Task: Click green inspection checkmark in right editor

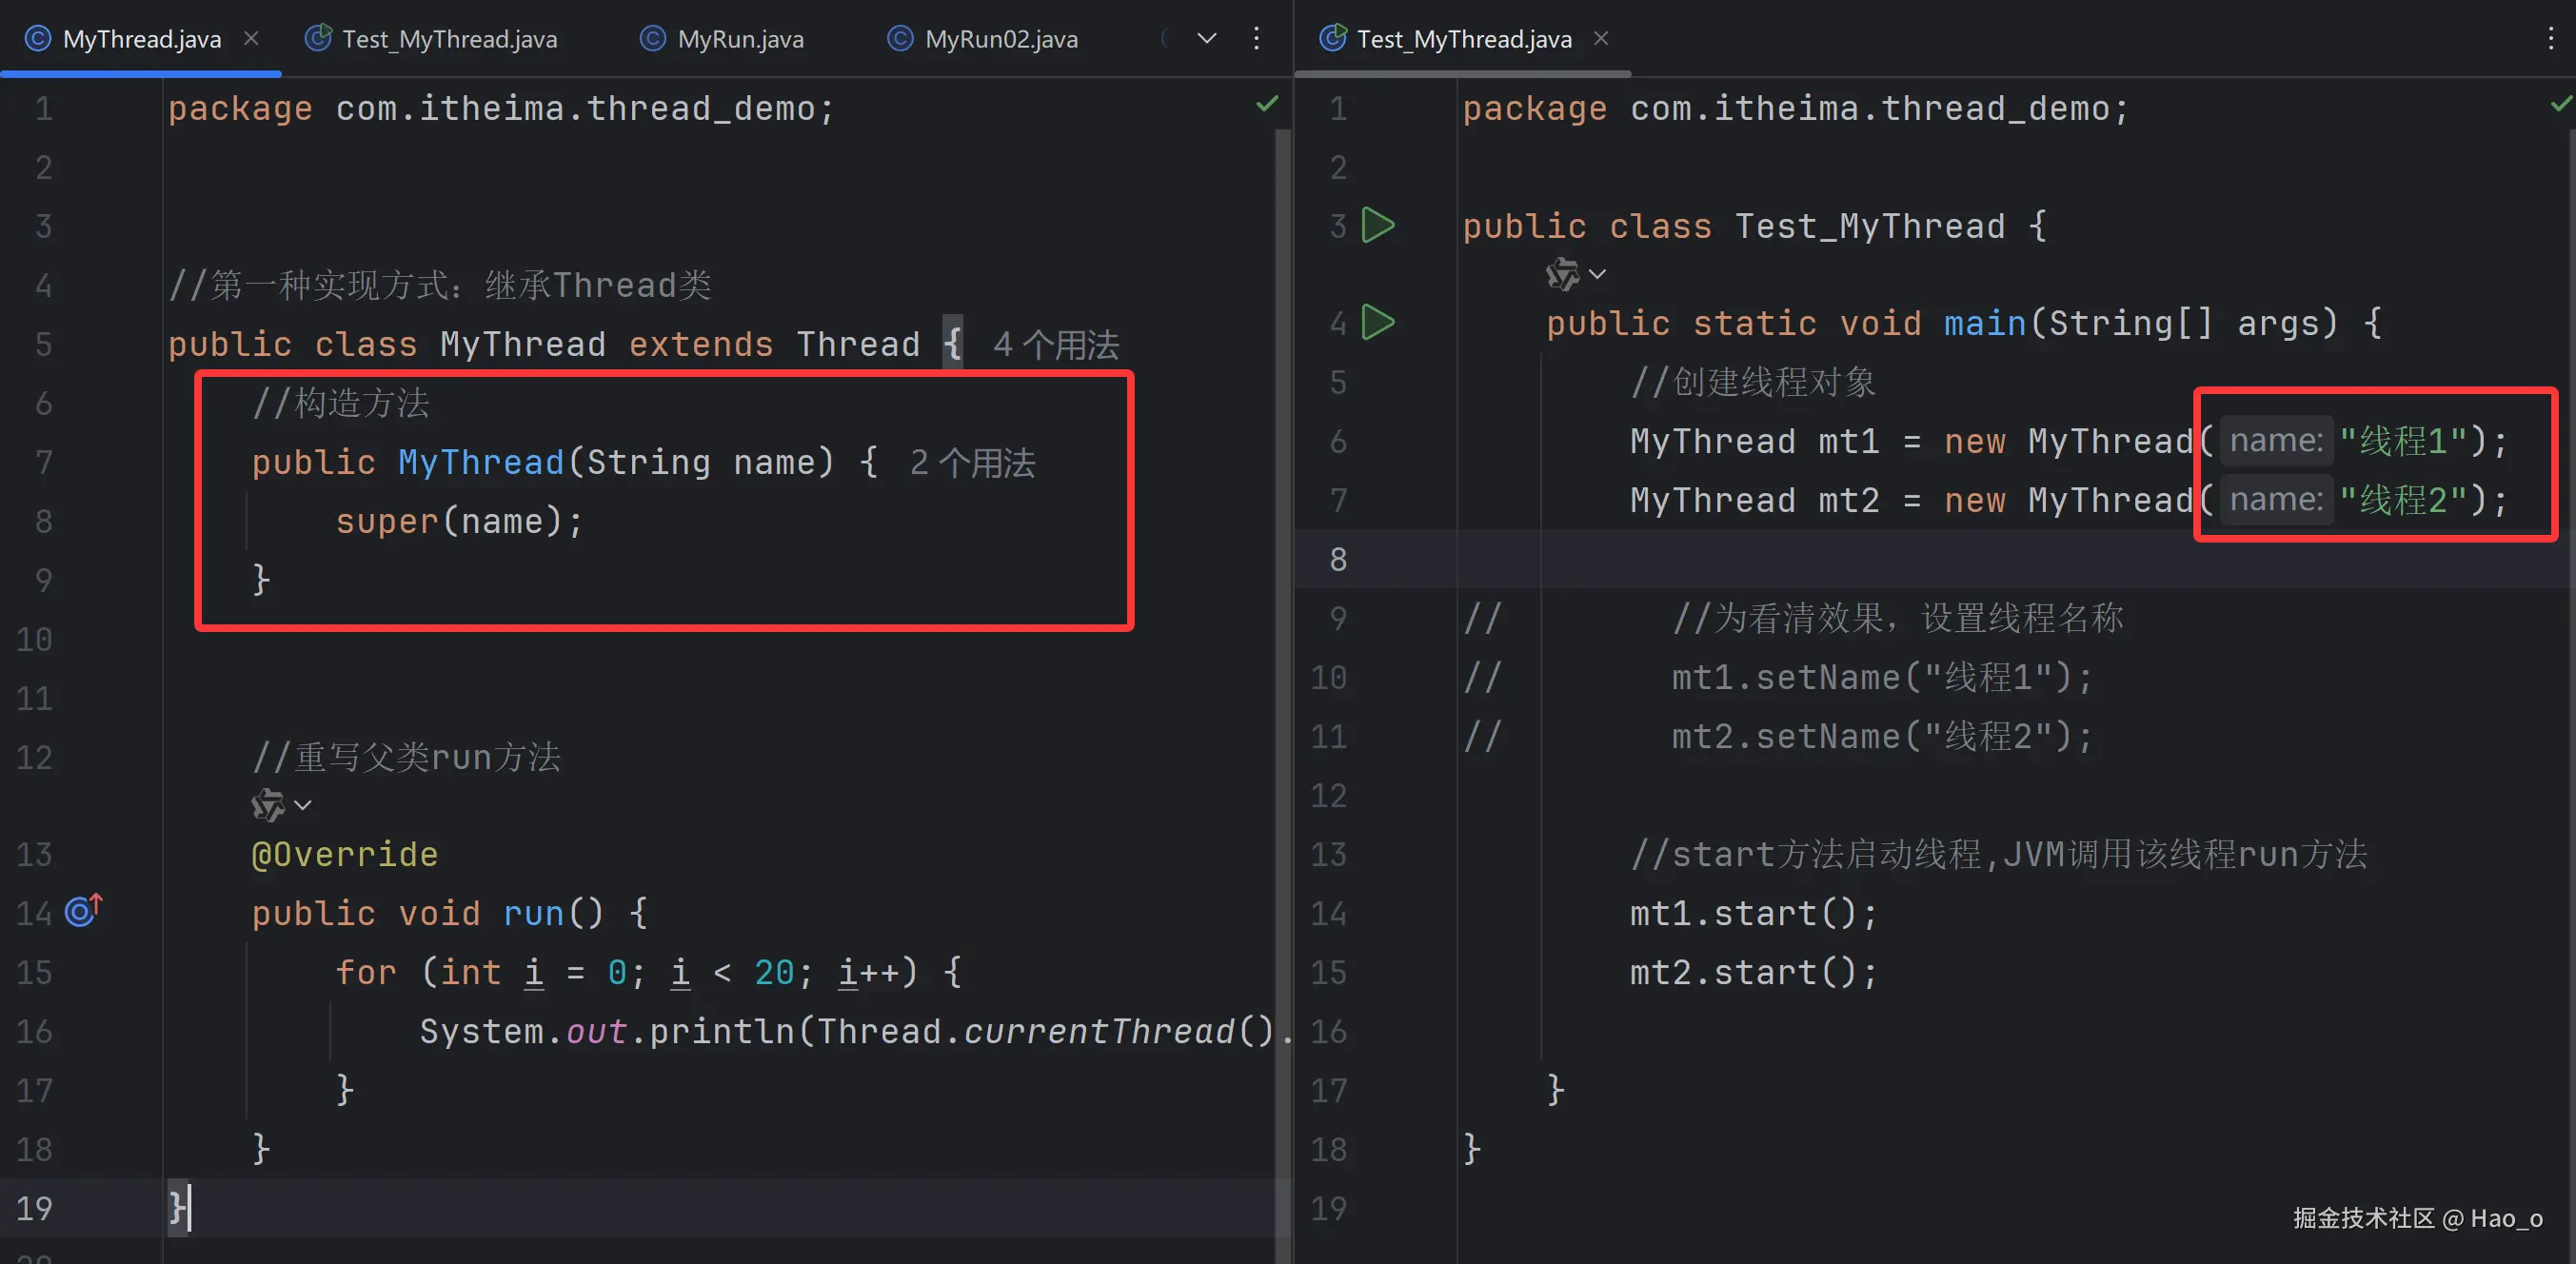Action: point(2561,104)
